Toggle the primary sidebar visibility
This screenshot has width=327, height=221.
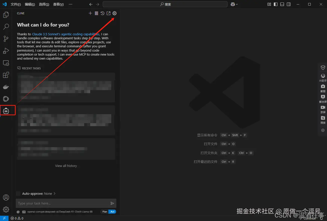coord(276,4)
